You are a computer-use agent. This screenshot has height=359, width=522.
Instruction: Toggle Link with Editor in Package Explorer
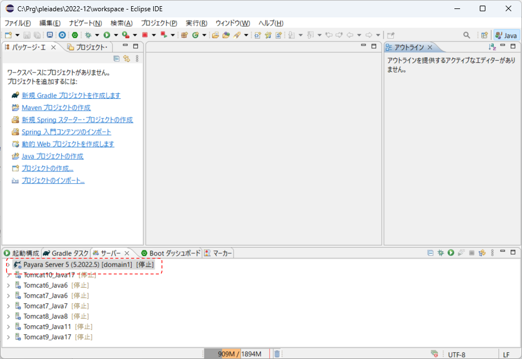point(127,59)
